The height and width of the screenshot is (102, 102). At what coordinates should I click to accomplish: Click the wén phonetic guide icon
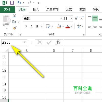[79, 26]
